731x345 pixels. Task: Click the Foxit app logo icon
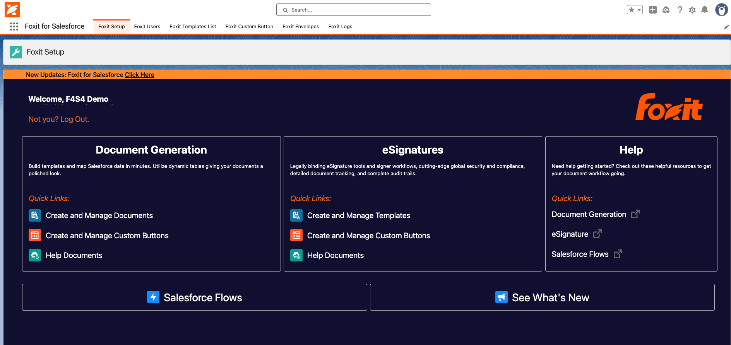pos(12,10)
